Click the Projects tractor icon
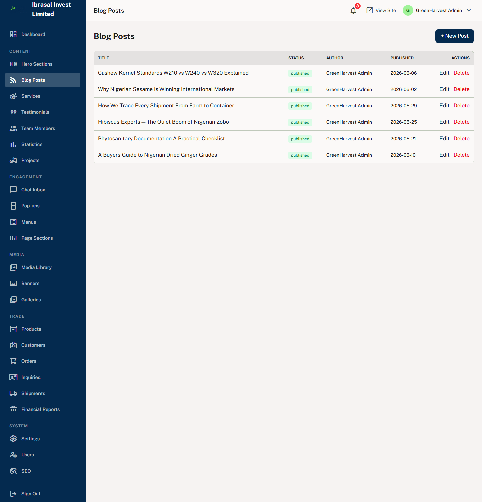Screen dimensions: 482x502 pyautogui.click(x=13, y=160)
